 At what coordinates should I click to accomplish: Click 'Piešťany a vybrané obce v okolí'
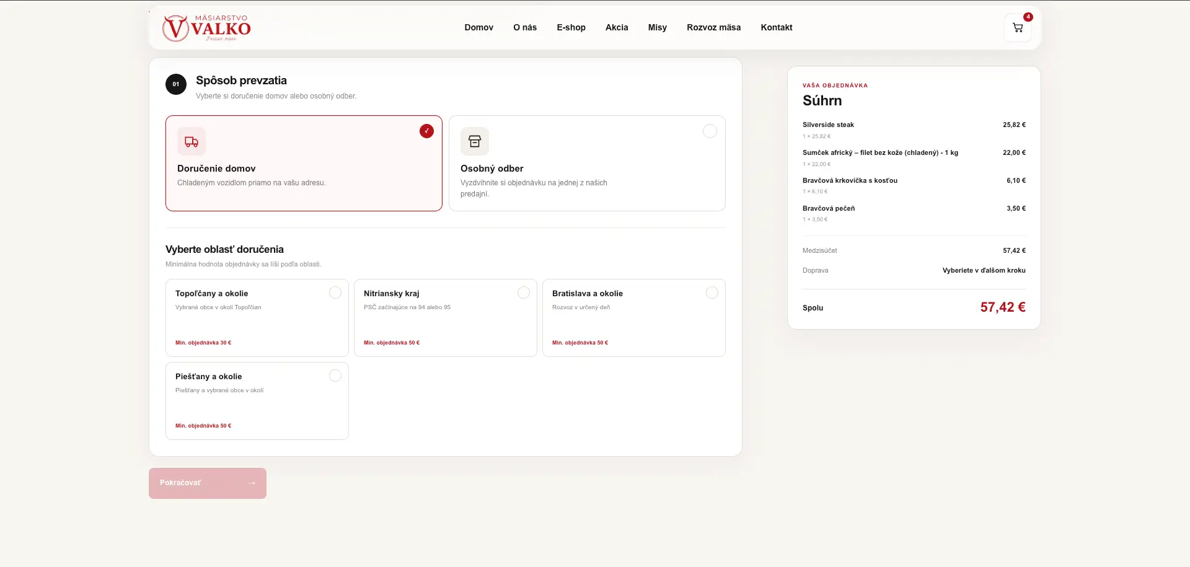click(x=219, y=390)
